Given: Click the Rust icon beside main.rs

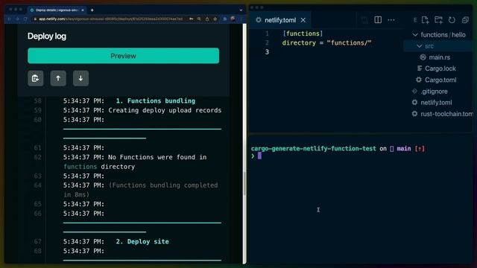Looking at the screenshot, I should pos(423,57).
